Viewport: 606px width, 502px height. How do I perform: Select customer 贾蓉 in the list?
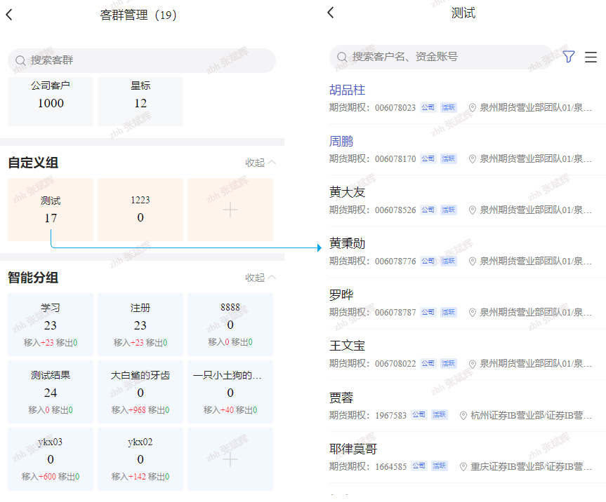click(341, 398)
